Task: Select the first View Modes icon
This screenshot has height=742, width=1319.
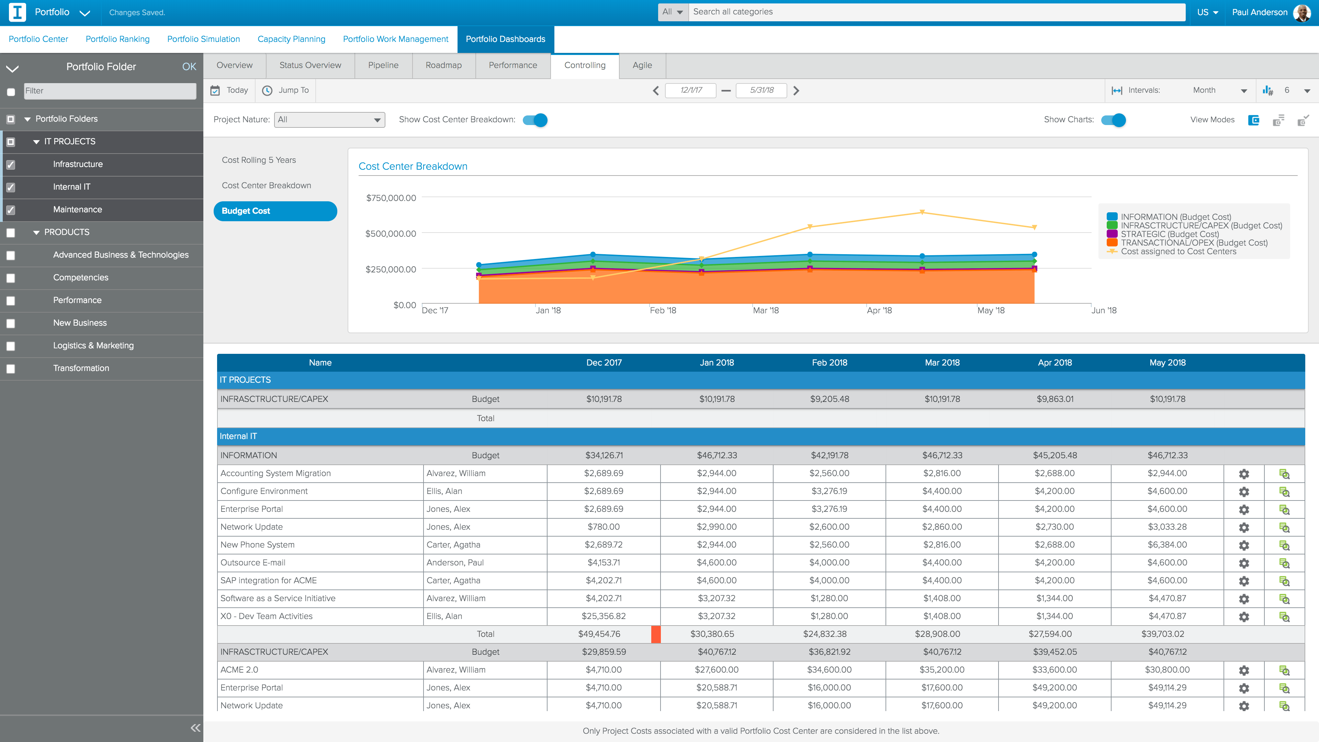Action: pyautogui.click(x=1253, y=120)
